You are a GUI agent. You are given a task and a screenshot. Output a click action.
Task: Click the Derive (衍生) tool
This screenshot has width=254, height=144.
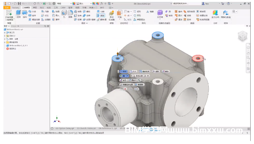pos(45,16)
